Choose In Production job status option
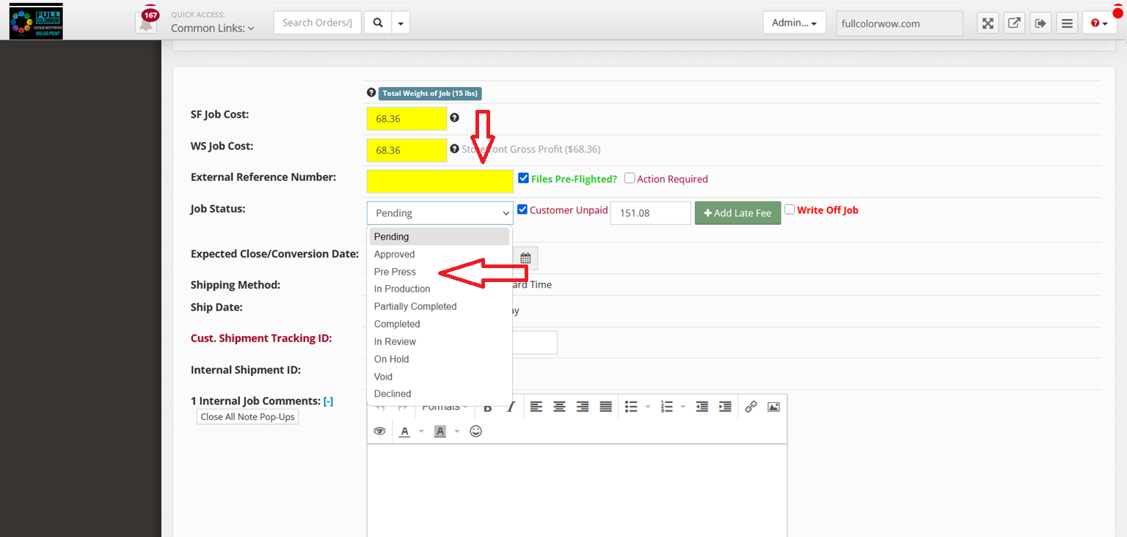 pos(402,289)
